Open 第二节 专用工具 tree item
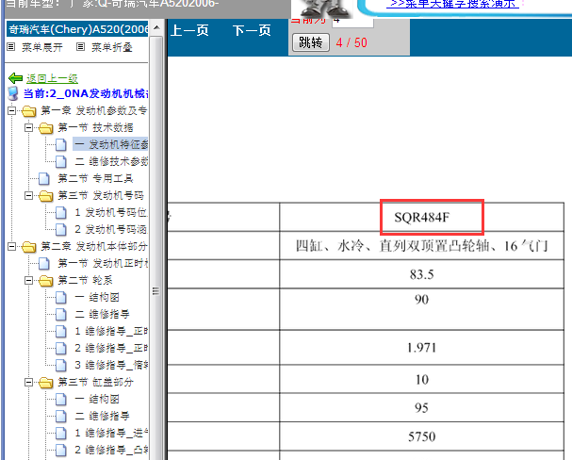 click(95, 178)
